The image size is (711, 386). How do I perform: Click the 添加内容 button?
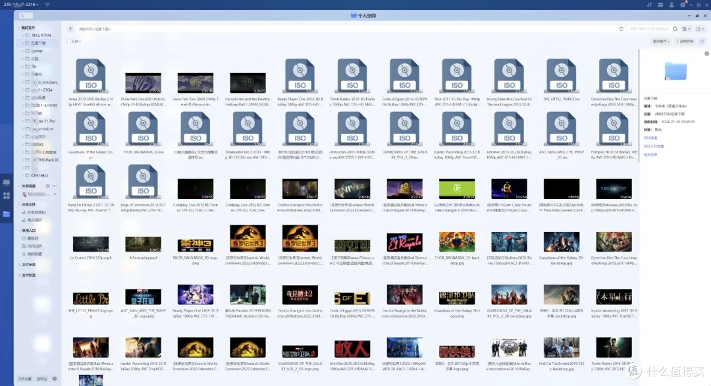685,41
